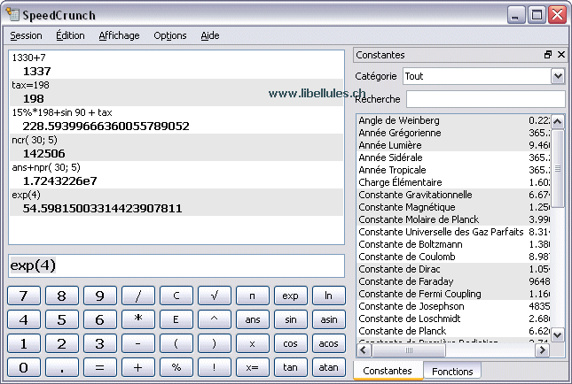Click the factorial exclamation button
The image size is (572, 384).
(x=215, y=367)
